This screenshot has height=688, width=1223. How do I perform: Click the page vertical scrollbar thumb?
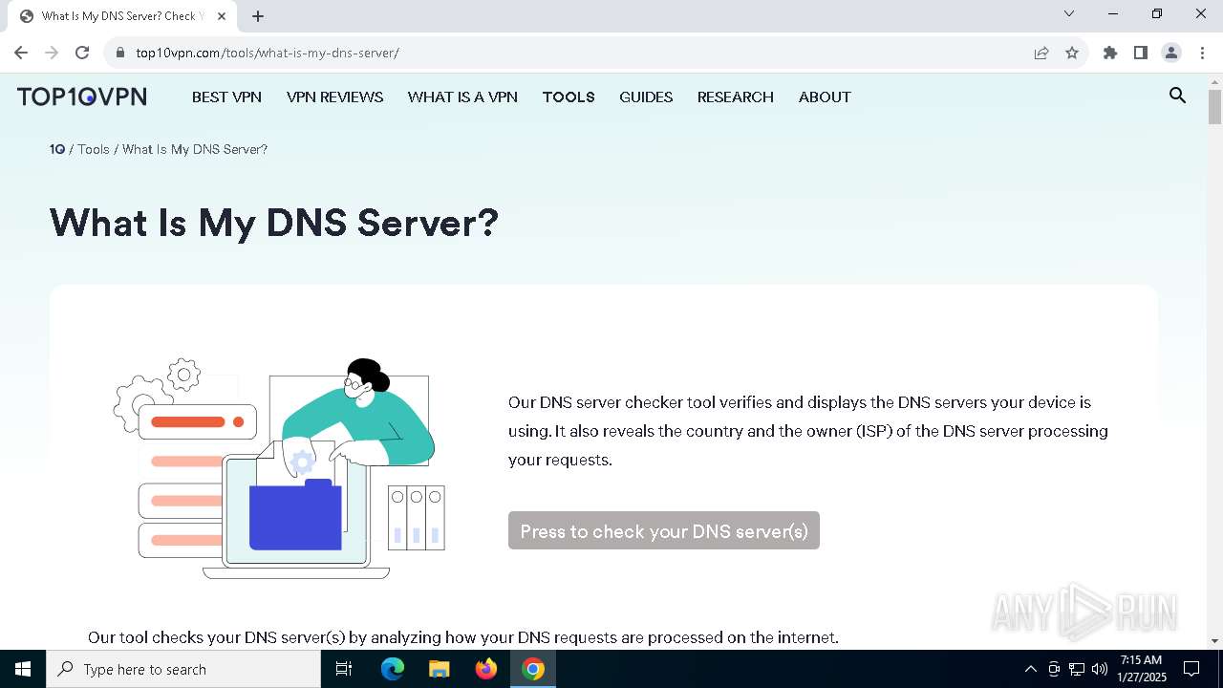[1214, 106]
